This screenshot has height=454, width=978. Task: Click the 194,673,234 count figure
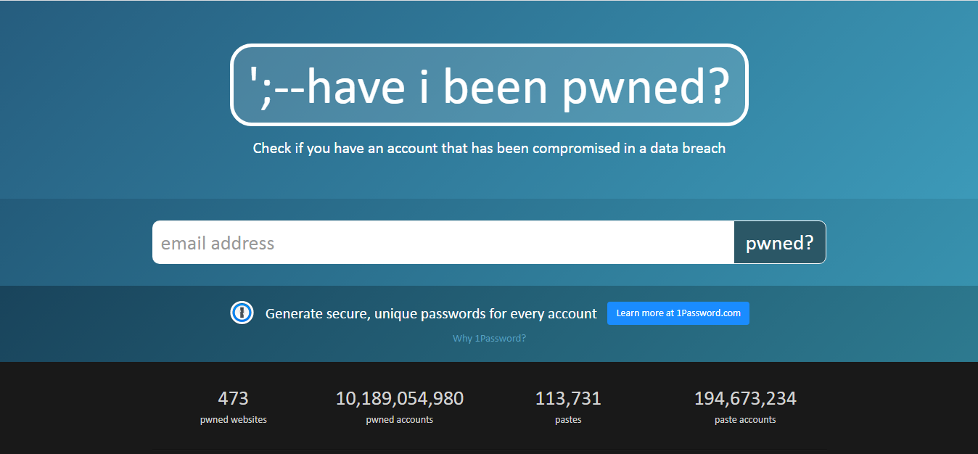point(745,398)
